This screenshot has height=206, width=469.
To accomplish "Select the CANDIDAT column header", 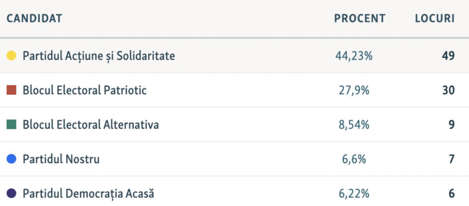I will coord(34,19).
